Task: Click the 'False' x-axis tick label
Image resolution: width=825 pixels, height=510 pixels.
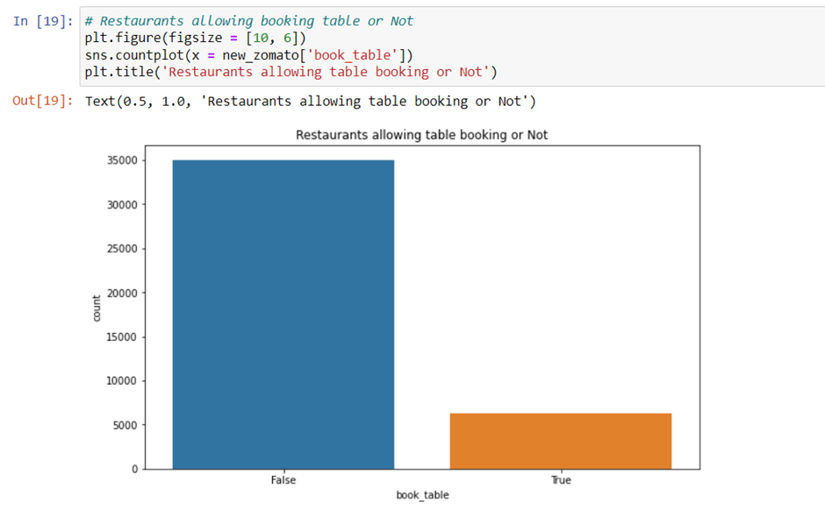Action: pyautogui.click(x=283, y=480)
